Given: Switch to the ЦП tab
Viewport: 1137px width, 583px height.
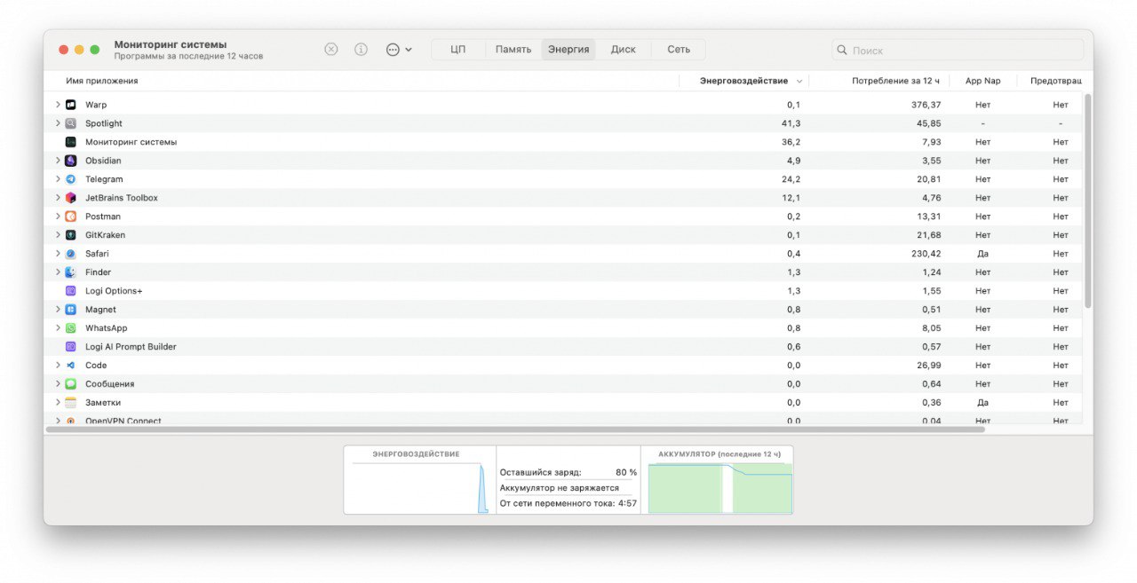Looking at the screenshot, I should click(458, 50).
